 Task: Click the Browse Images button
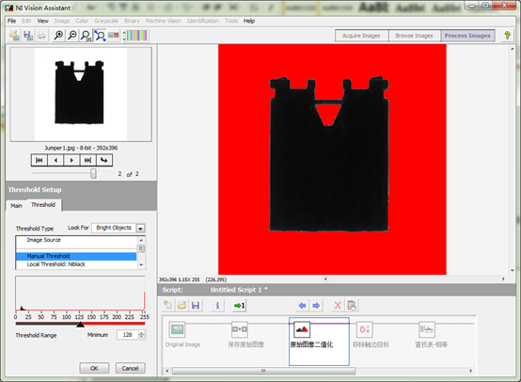(x=414, y=36)
